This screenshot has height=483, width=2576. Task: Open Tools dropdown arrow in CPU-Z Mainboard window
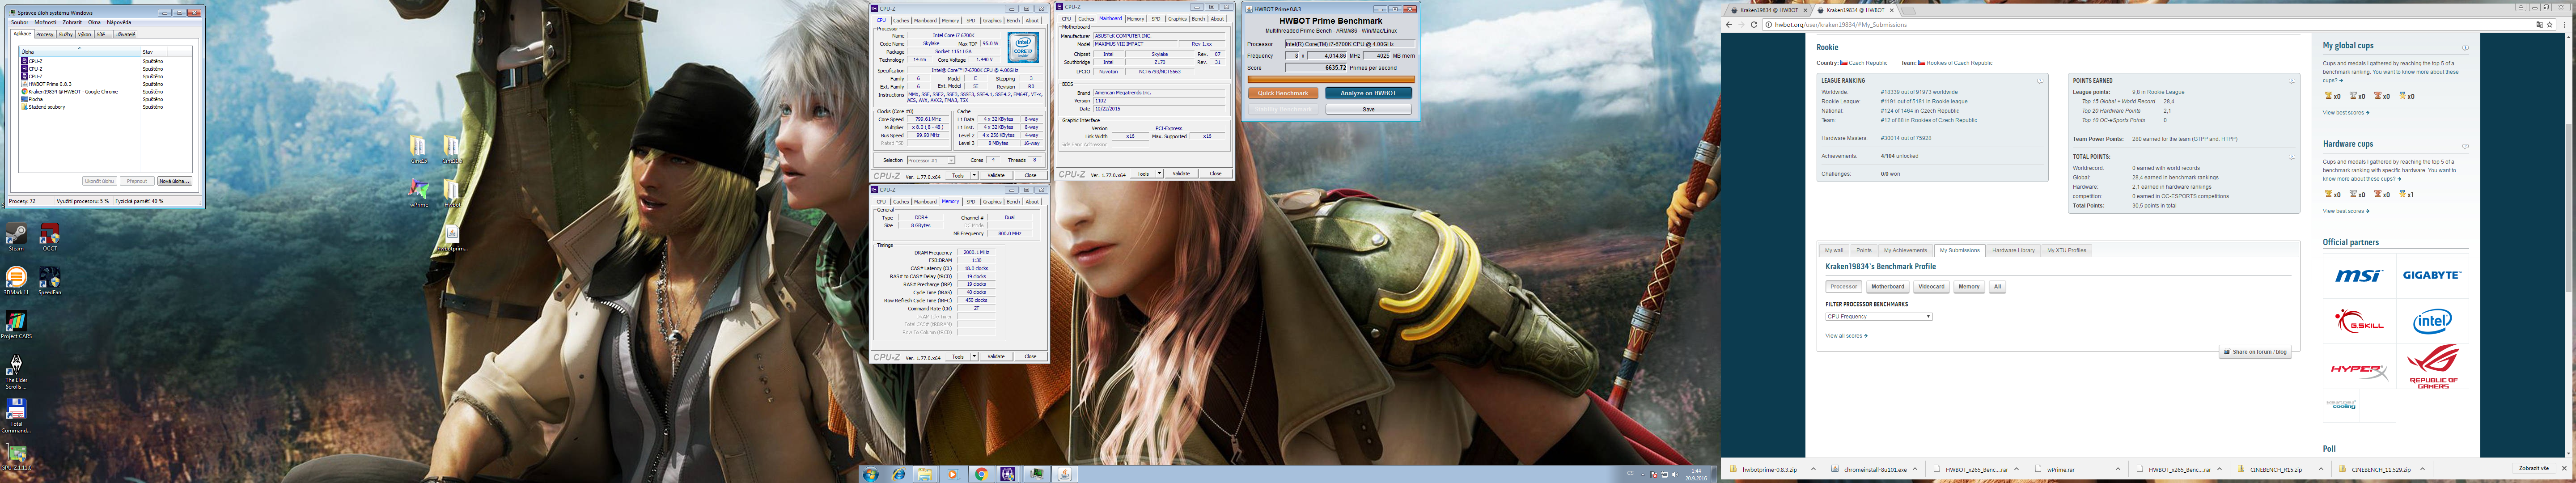(x=1159, y=173)
